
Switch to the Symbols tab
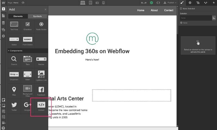pos(37,16)
